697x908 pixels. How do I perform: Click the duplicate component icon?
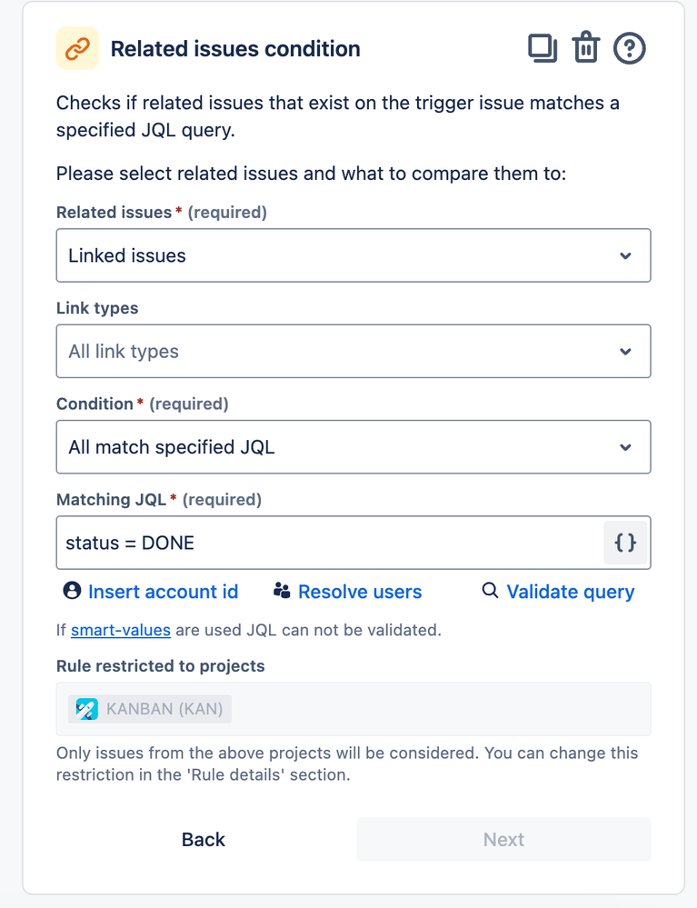tap(543, 48)
